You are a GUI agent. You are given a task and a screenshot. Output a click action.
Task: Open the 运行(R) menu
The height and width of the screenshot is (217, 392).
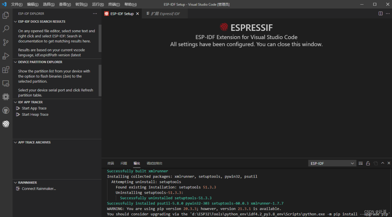98,5
